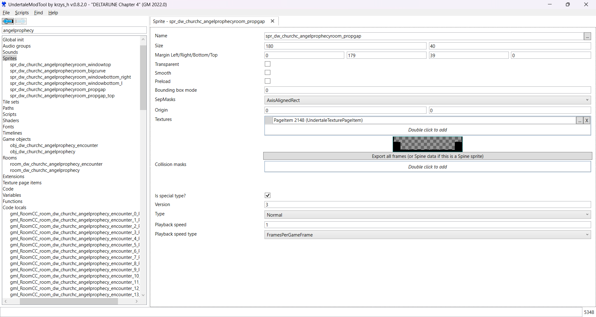Open the Scripts menu

coord(22,13)
